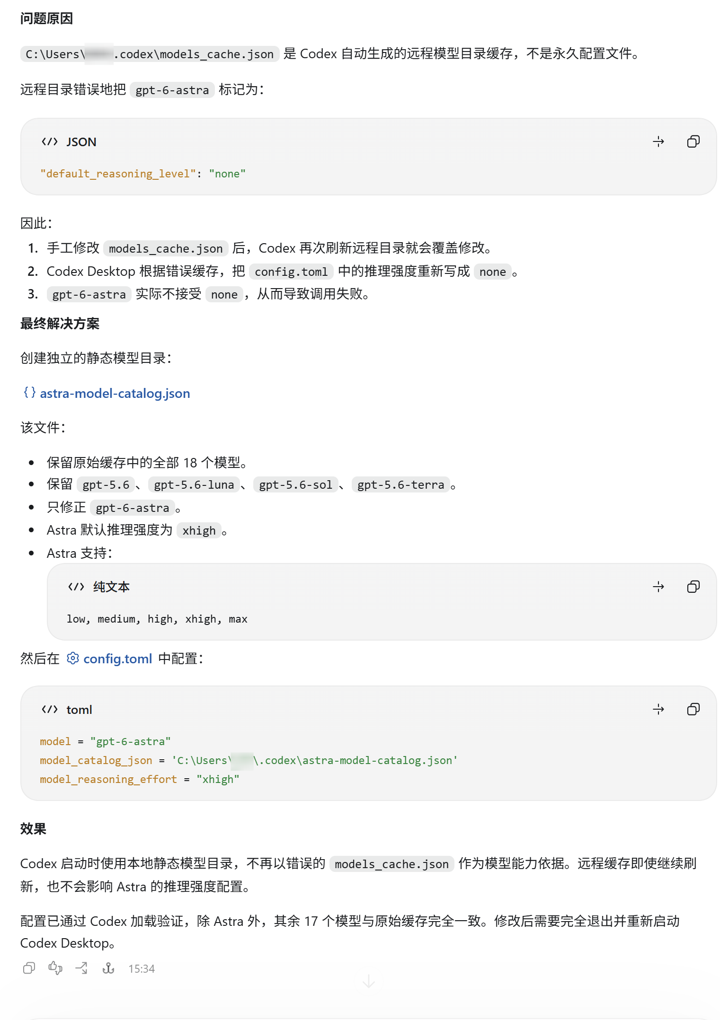Click the JSON code block language label
Screen dimensions: 720x1020
[x=81, y=142]
